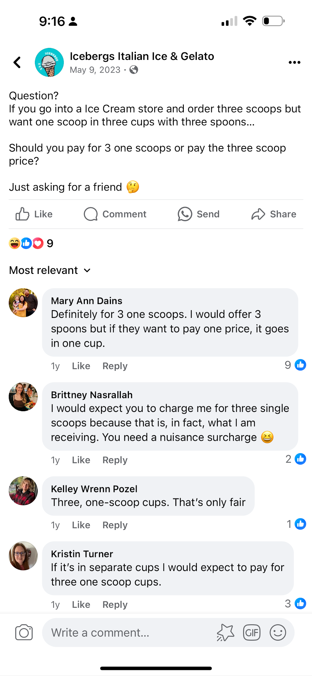
Task: Reply to Kristin Turner's comment
Action: point(115,605)
